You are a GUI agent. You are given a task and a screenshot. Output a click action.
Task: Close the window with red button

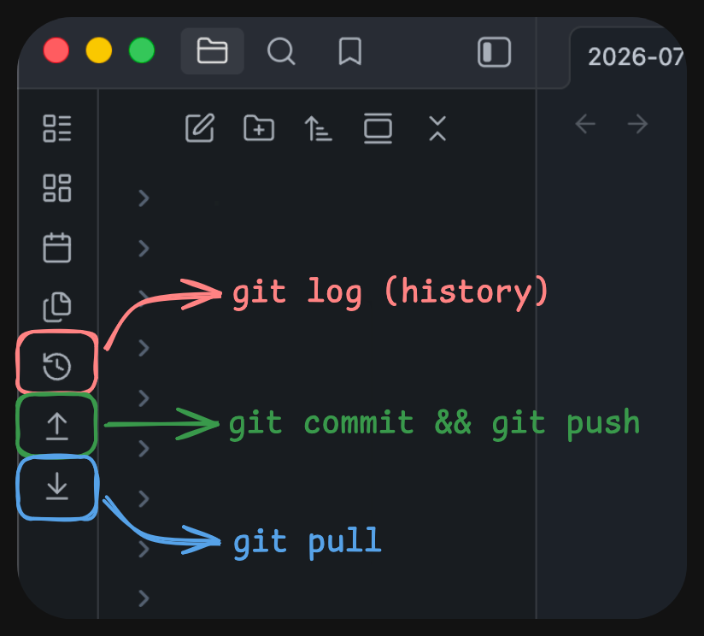[56, 50]
